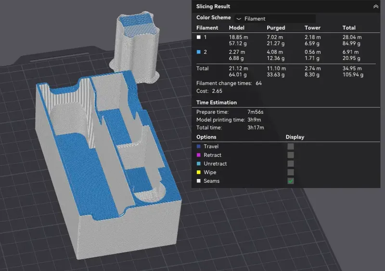Click filament 2 total value 6.91 m
385x271 pixels.
coord(350,52)
